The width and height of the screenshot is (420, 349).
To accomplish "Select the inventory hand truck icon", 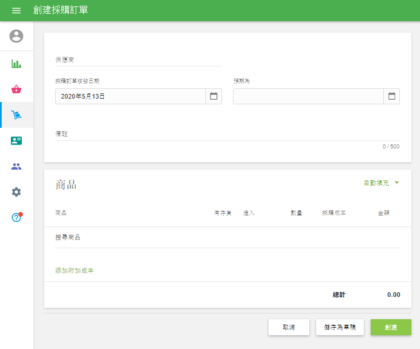I will [16, 115].
